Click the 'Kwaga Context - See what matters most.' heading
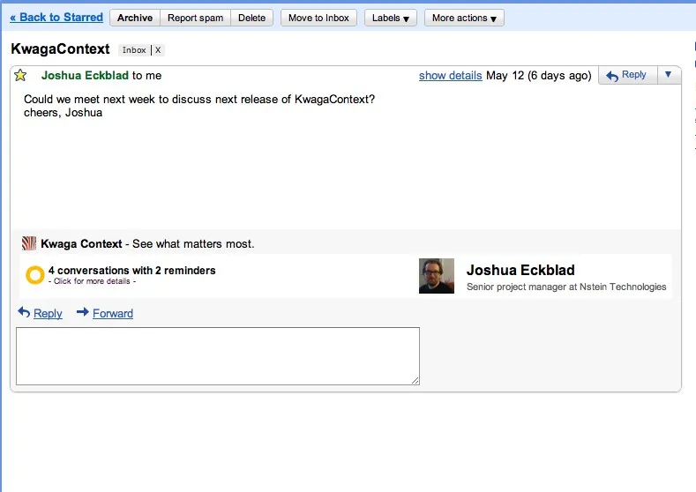The image size is (696, 492). coord(147,243)
